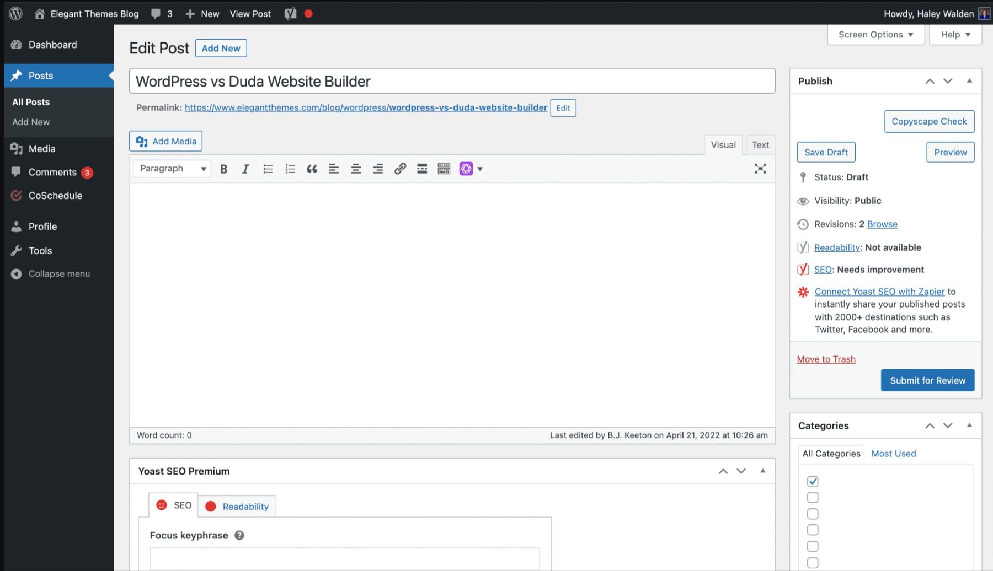Select the All Categories tab
The height and width of the screenshot is (571, 993).
[x=831, y=454]
